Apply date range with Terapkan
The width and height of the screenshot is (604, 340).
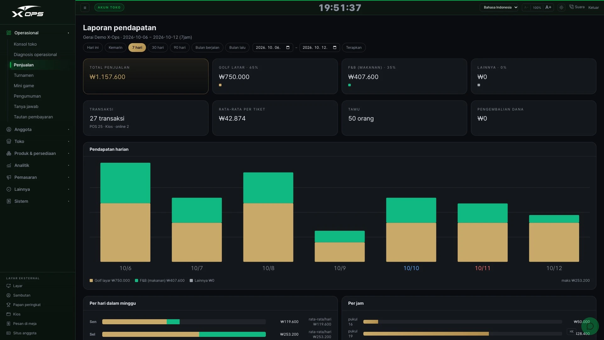[x=354, y=48]
